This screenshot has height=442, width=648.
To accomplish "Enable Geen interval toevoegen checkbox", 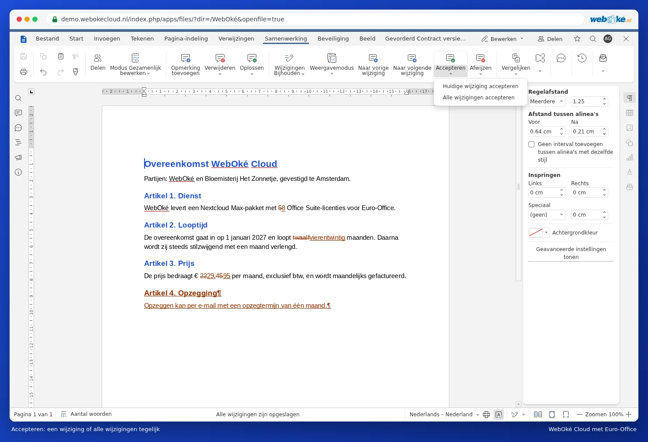I will (x=531, y=144).
